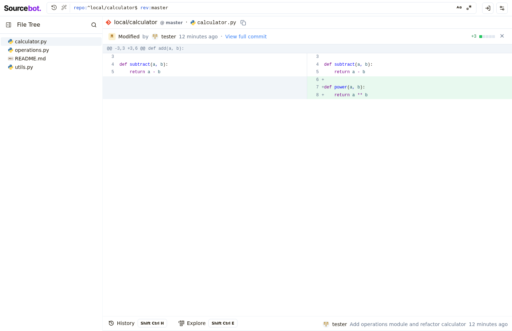Close the diff view panel
Viewport: 512px width, 331px height.
point(502,36)
